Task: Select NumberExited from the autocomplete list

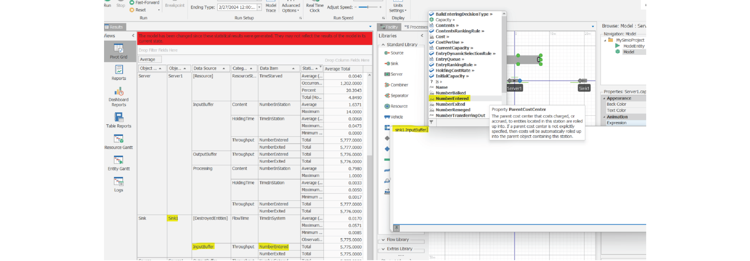Action: [450, 104]
